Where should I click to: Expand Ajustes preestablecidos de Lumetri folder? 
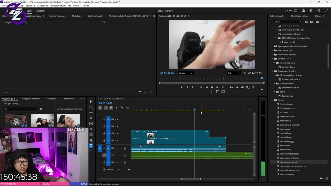click(272, 46)
